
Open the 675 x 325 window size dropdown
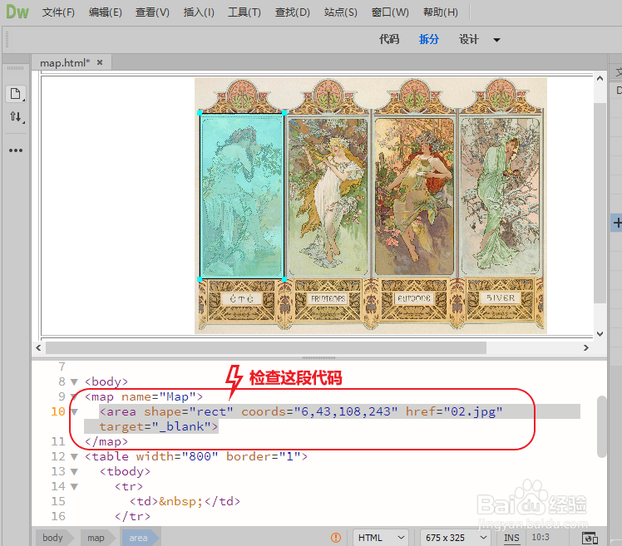coord(456,538)
